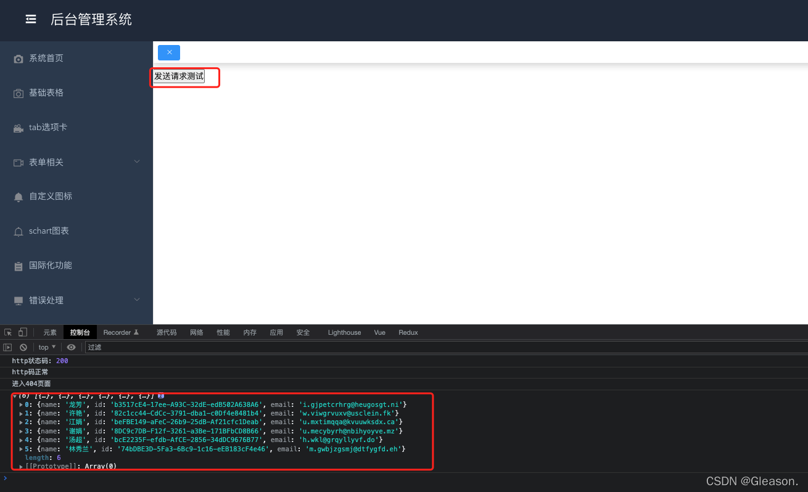Expand array entry 0 named 龙芳
808x492 pixels.
coord(22,404)
